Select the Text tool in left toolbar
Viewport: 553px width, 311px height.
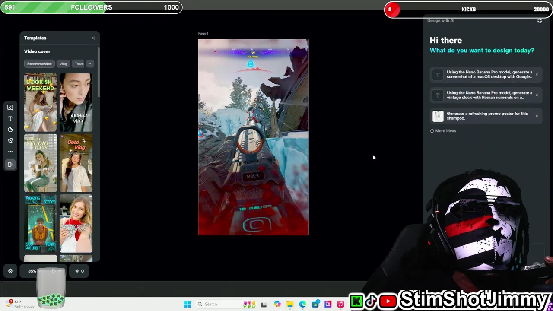pos(10,118)
